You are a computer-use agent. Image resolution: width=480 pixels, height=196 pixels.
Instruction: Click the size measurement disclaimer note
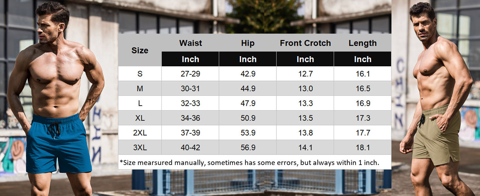pos(250,162)
